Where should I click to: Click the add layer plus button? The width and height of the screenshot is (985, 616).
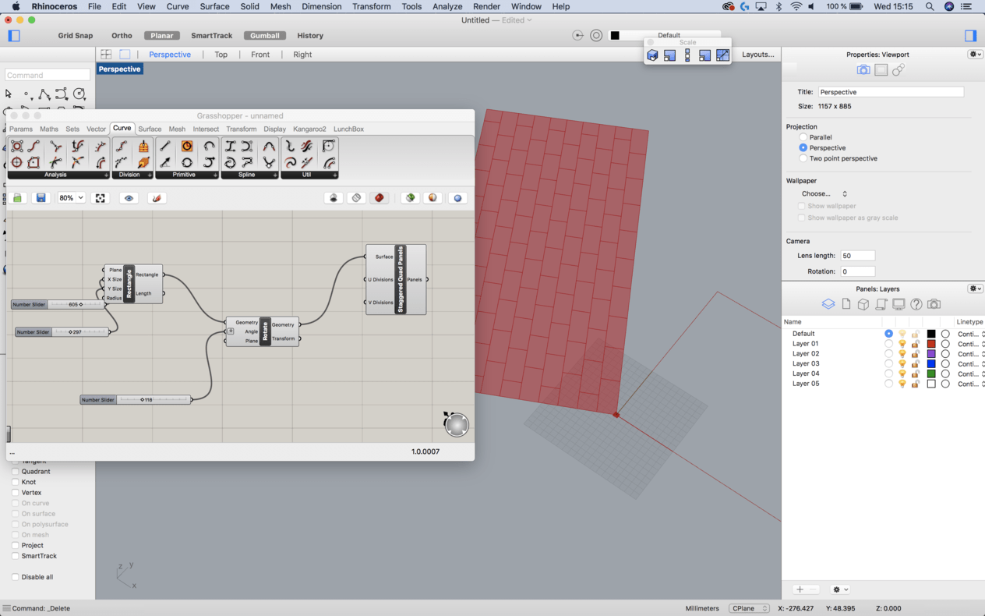(800, 589)
